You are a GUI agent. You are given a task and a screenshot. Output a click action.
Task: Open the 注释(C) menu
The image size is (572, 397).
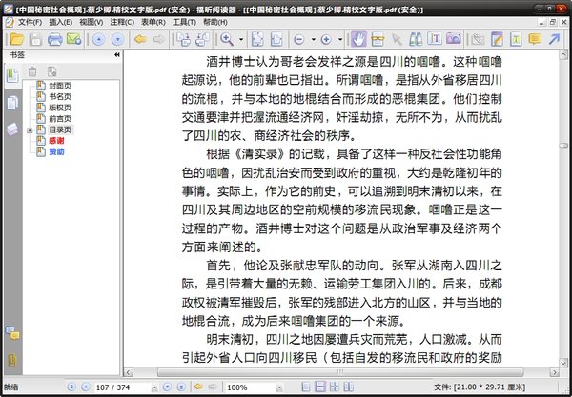click(x=122, y=23)
